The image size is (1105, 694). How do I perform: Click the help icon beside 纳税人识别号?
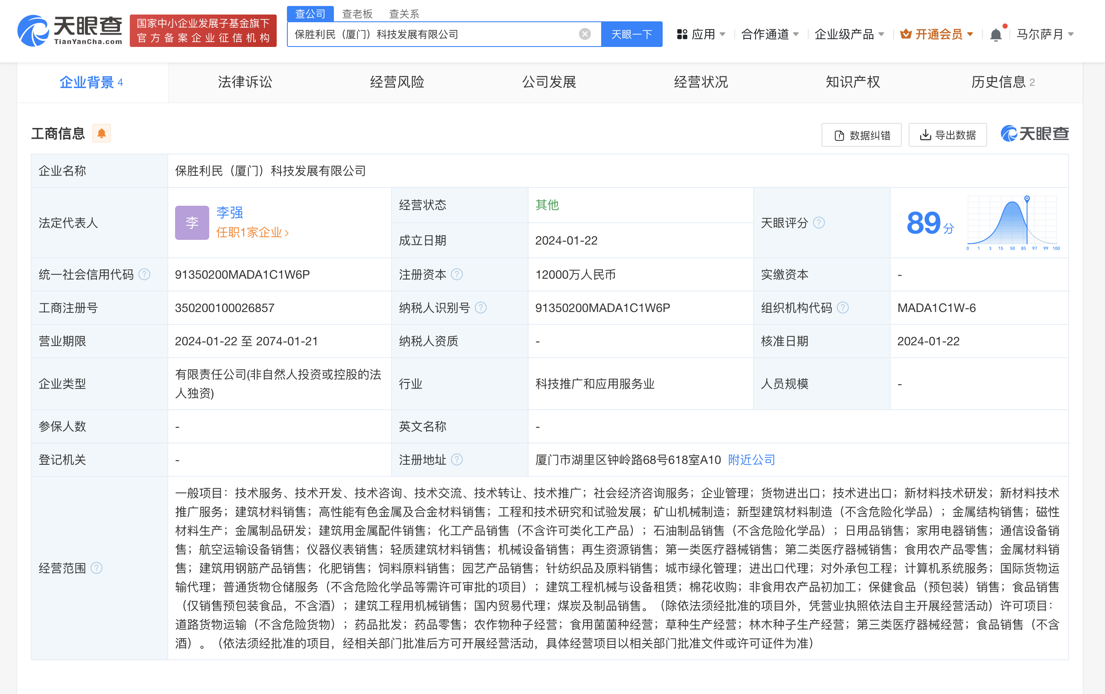tap(481, 308)
